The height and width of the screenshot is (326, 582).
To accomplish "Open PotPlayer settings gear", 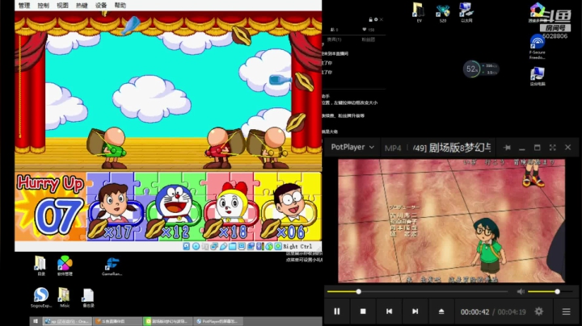I will pos(539,311).
